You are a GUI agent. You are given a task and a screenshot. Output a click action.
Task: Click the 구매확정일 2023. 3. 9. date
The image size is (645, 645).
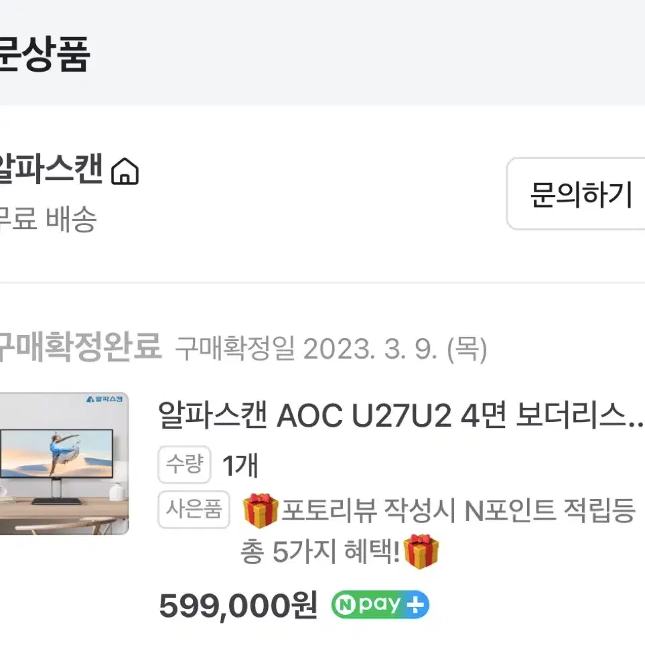[331, 349]
